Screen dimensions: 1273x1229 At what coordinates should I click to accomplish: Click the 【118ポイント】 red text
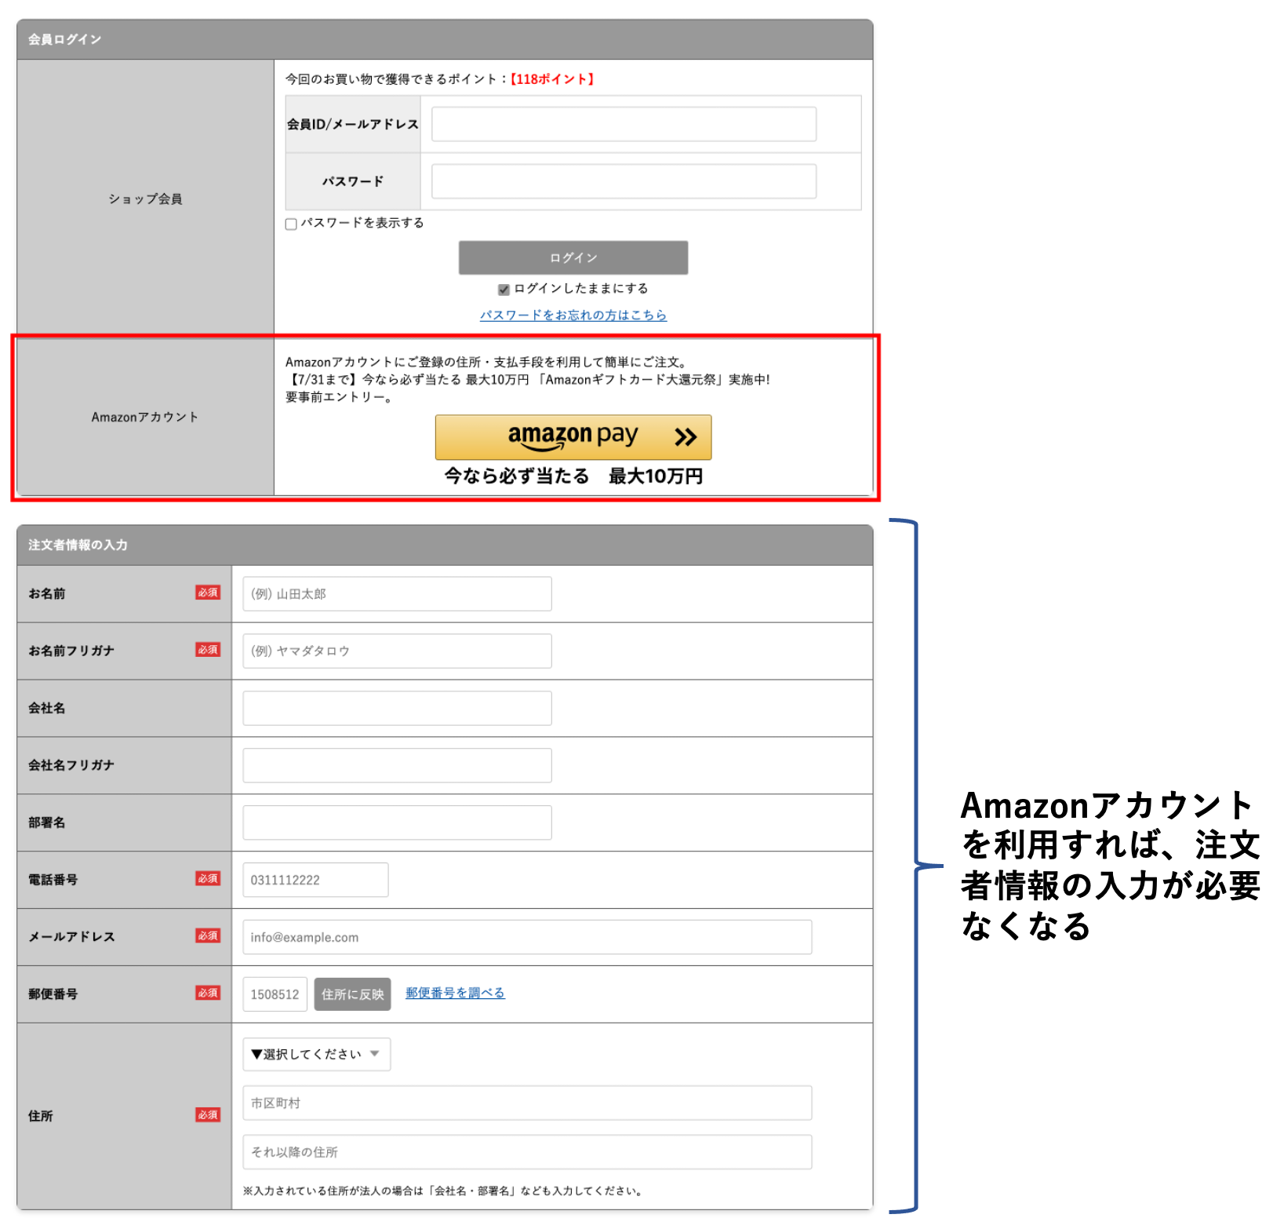552,79
